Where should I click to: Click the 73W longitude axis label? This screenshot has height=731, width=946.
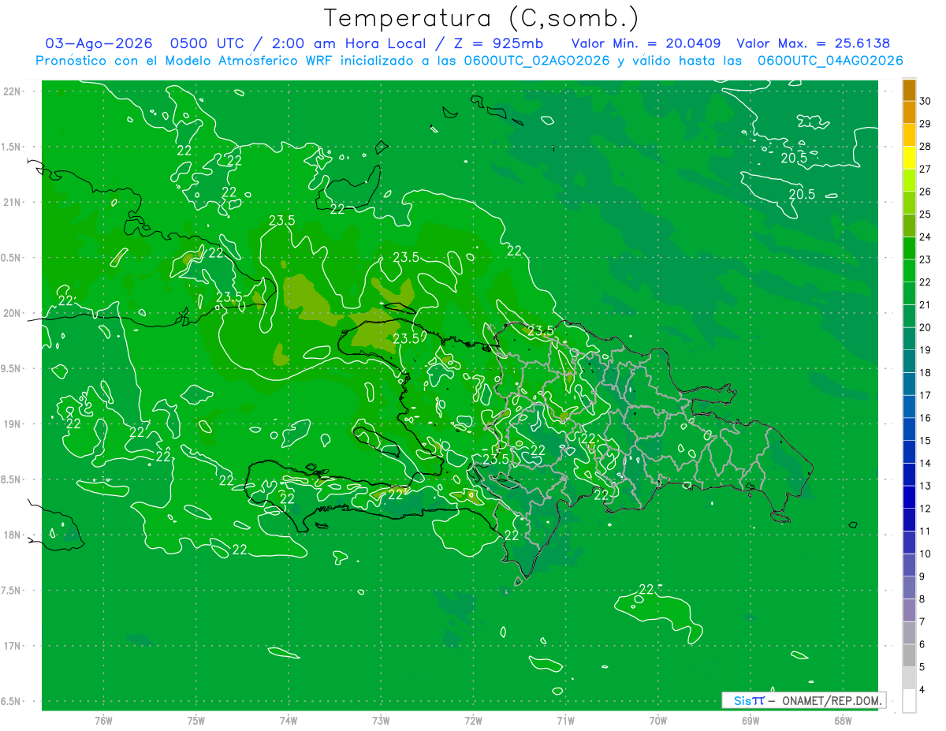coord(381,721)
